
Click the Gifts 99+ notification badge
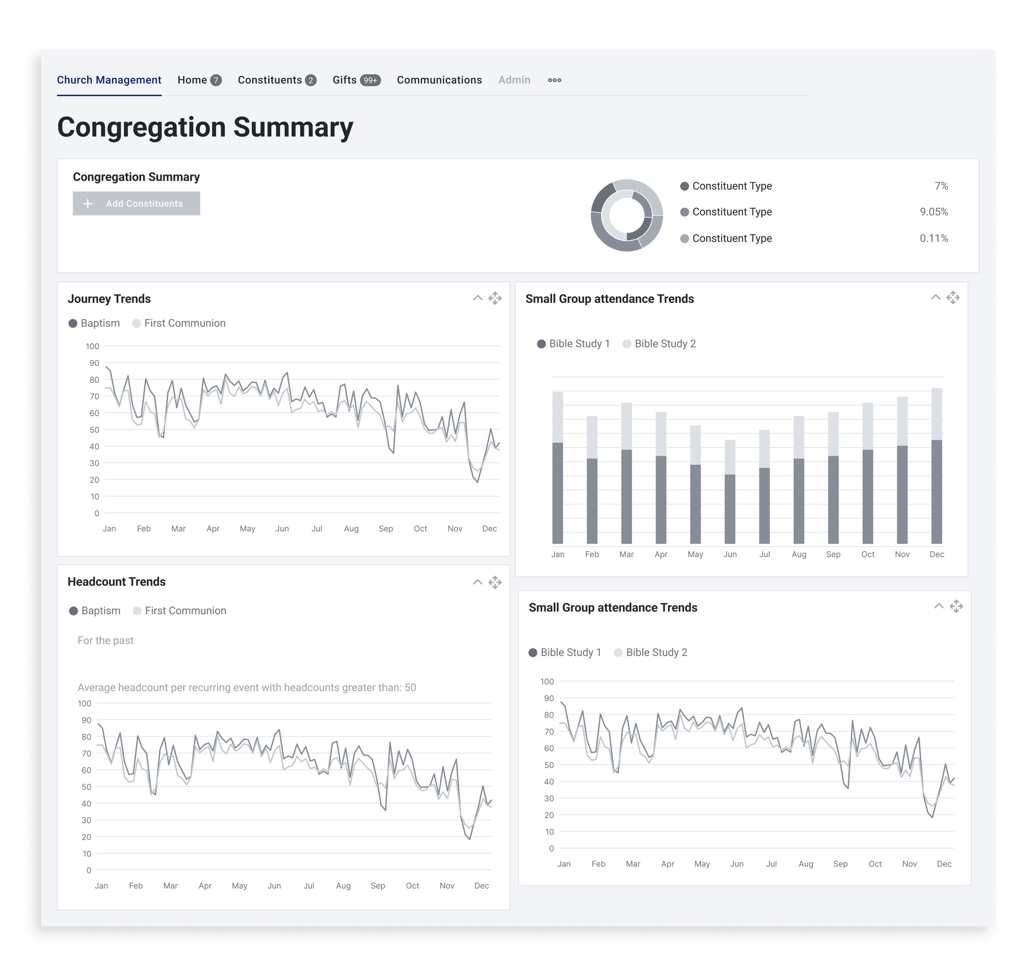click(370, 80)
